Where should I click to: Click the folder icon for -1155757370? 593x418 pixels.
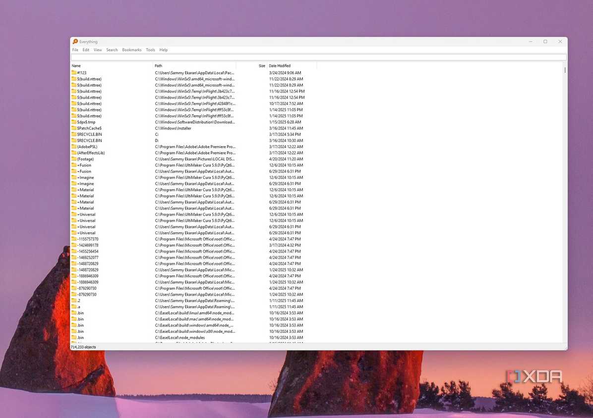(x=74, y=239)
